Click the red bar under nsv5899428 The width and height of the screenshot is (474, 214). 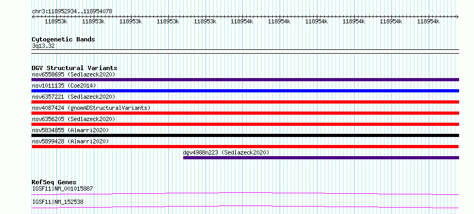point(246,147)
